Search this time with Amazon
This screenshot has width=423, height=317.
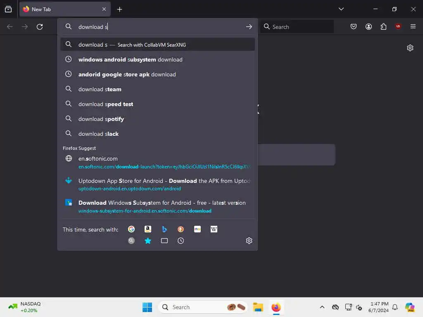click(148, 229)
